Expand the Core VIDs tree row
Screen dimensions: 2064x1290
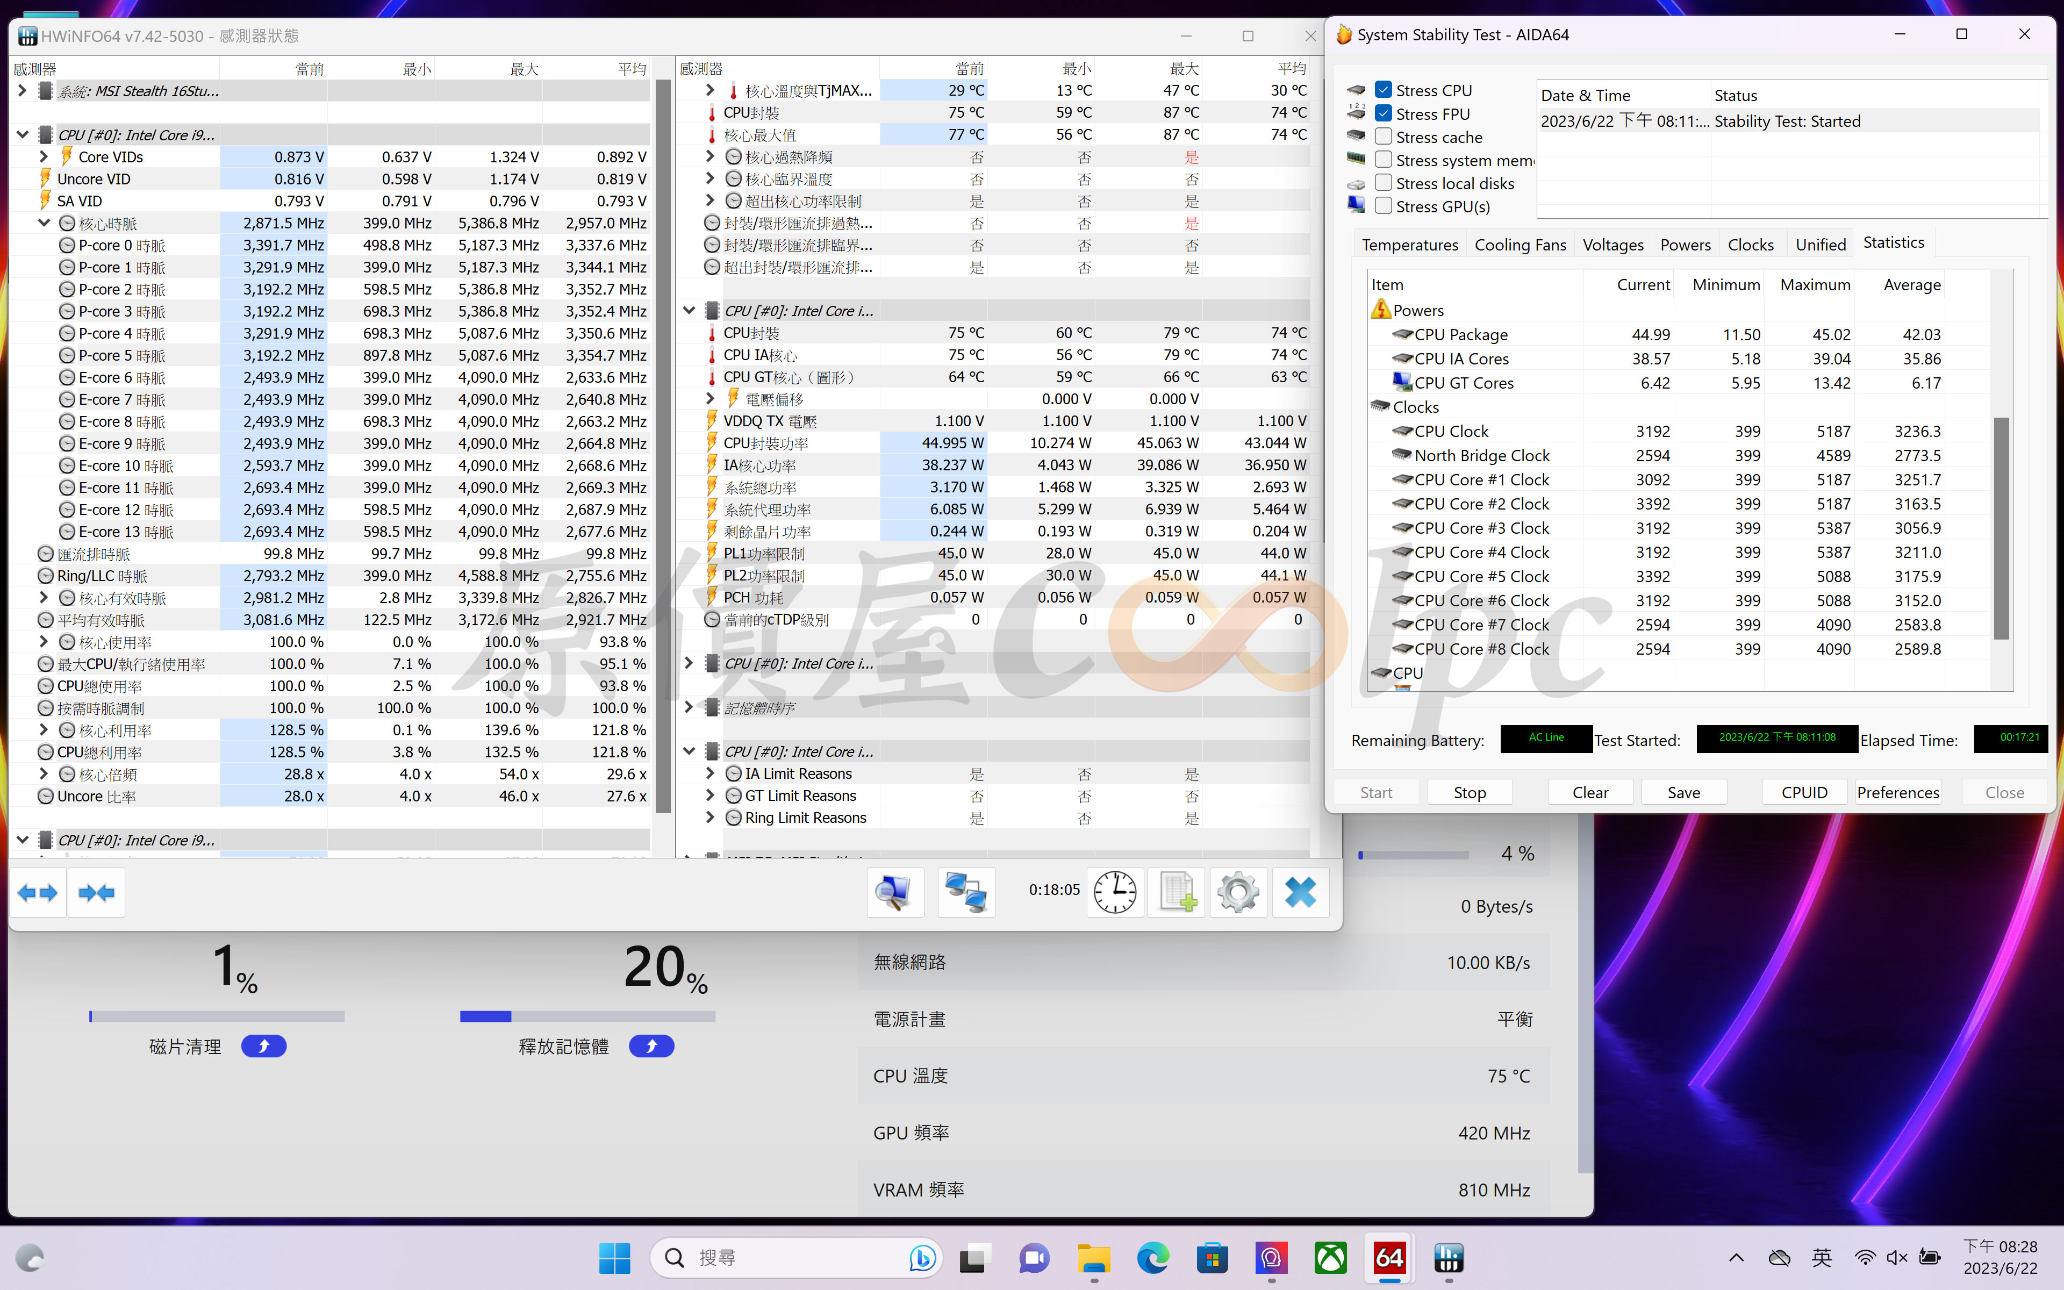click(x=44, y=157)
